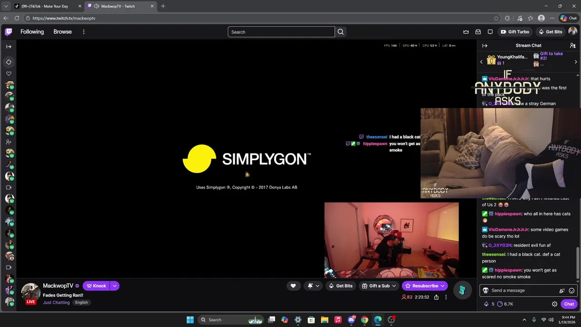The height and width of the screenshot is (327, 581).
Task: Open Prime Loot crown icon
Action: pos(466,32)
